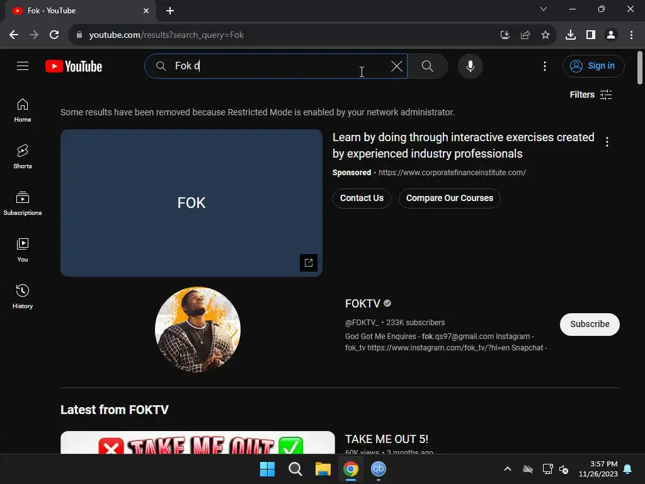The width and height of the screenshot is (645, 484).
Task: Open a new browser tab
Action: (x=170, y=11)
